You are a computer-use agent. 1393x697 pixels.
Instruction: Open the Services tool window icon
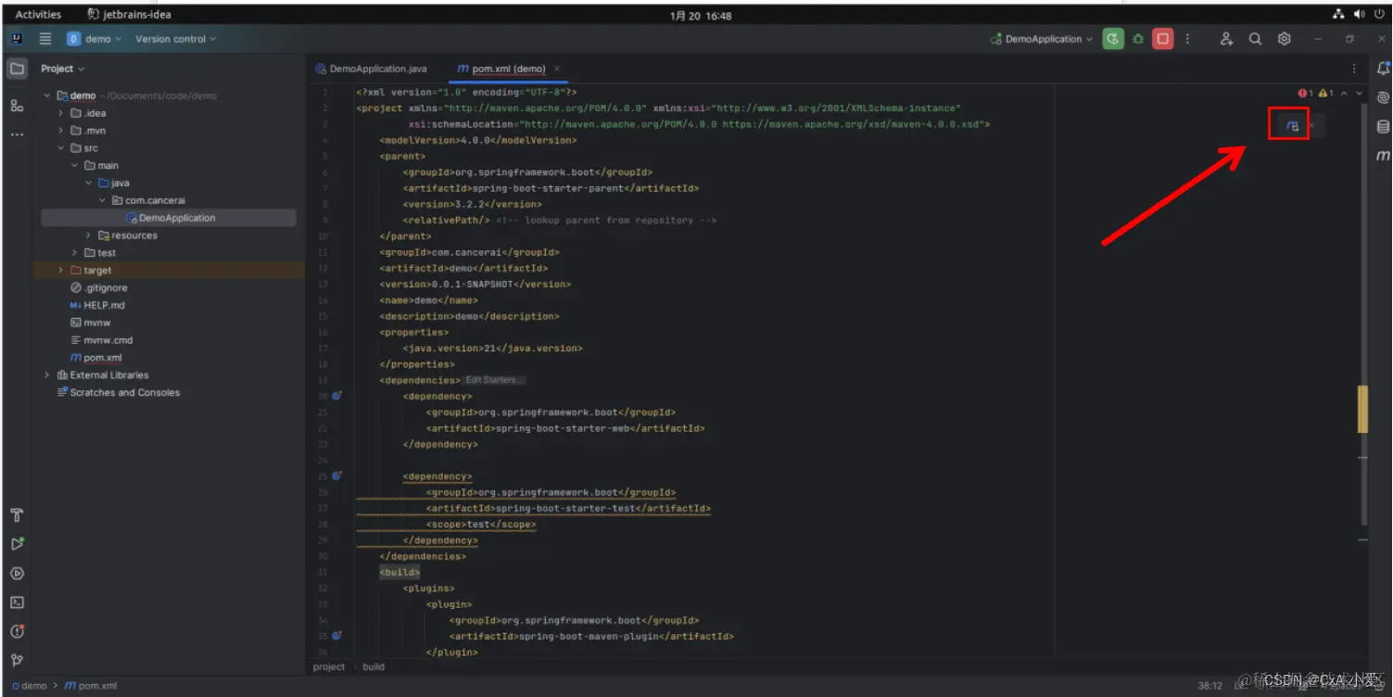click(x=17, y=574)
